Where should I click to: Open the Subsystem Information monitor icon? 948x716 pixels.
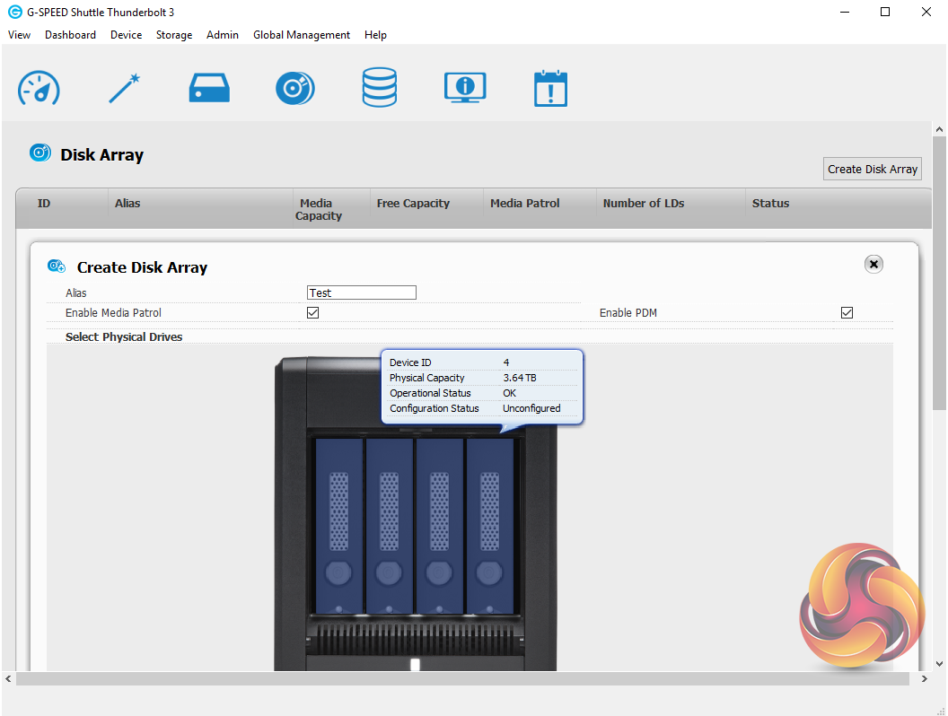point(465,88)
